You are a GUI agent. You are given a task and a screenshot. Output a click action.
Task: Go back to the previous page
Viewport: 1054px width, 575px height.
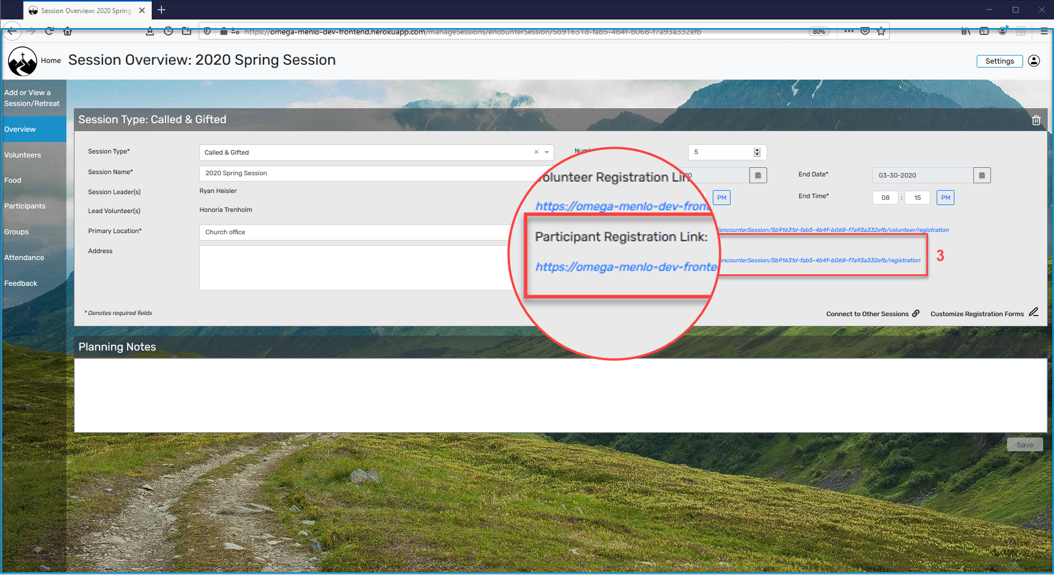pyautogui.click(x=12, y=31)
